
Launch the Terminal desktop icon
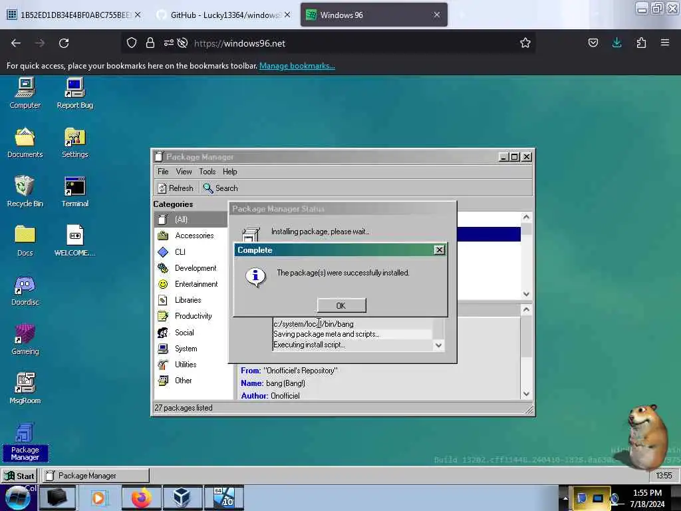point(74,192)
